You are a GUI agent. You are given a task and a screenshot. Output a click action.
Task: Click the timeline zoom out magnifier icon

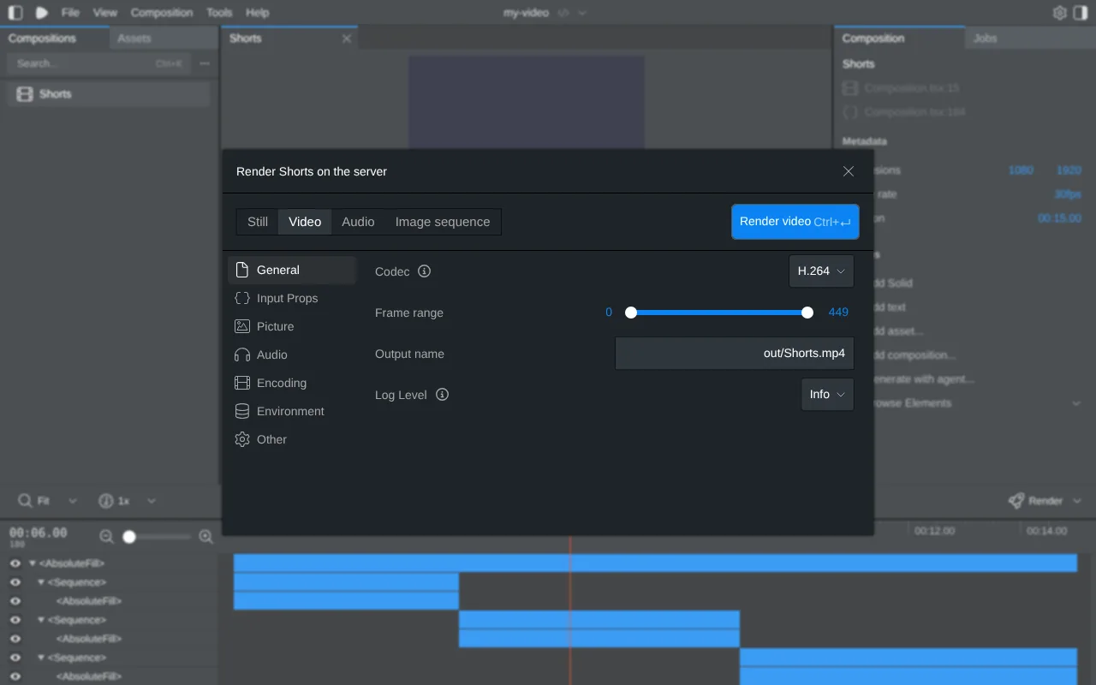click(107, 537)
